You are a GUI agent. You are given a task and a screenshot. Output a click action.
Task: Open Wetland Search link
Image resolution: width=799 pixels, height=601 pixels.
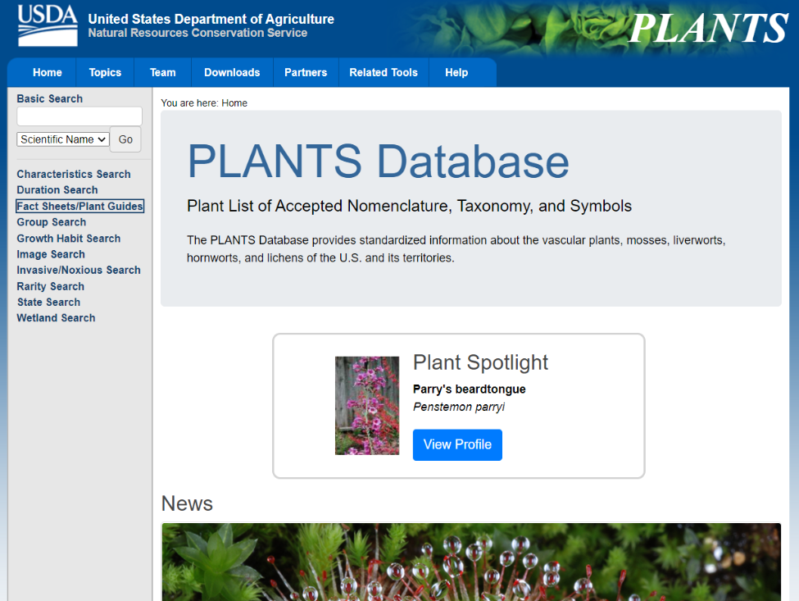[x=56, y=318]
